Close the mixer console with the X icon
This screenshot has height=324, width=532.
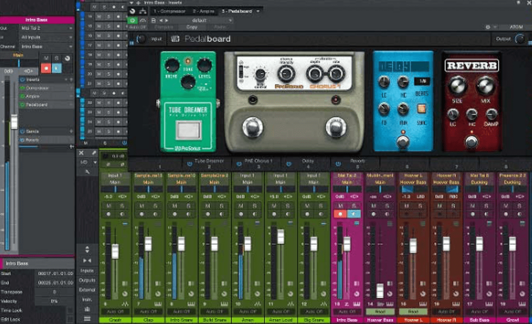tap(81, 153)
